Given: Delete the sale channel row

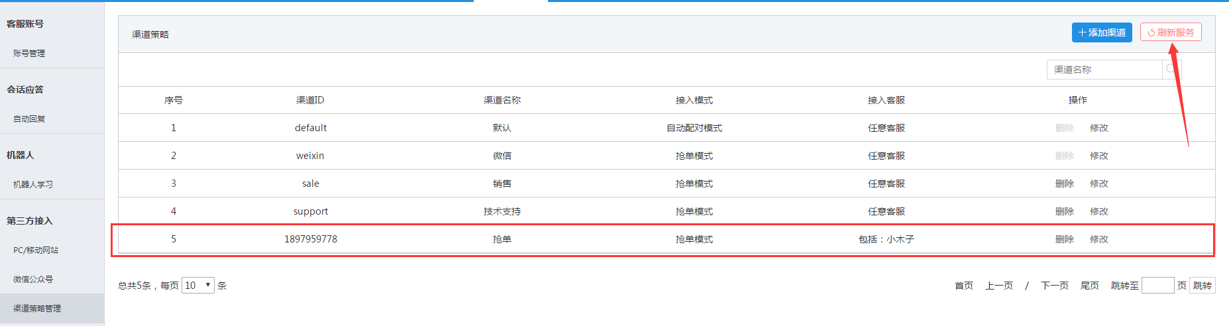Looking at the screenshot, I should pyautogui.click(x=1064, y=184).
